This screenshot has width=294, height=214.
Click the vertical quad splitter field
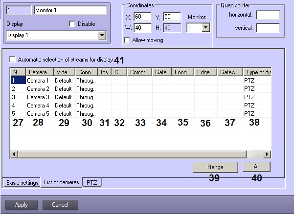click(x=268, y=28)
